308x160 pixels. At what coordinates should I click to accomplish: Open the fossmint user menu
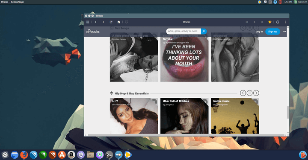tap(301, 2)
